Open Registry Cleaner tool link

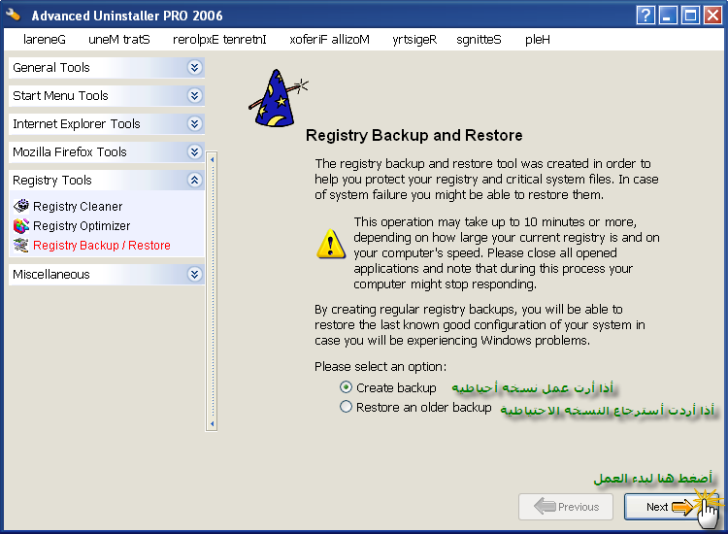click(x=78, y=206)
